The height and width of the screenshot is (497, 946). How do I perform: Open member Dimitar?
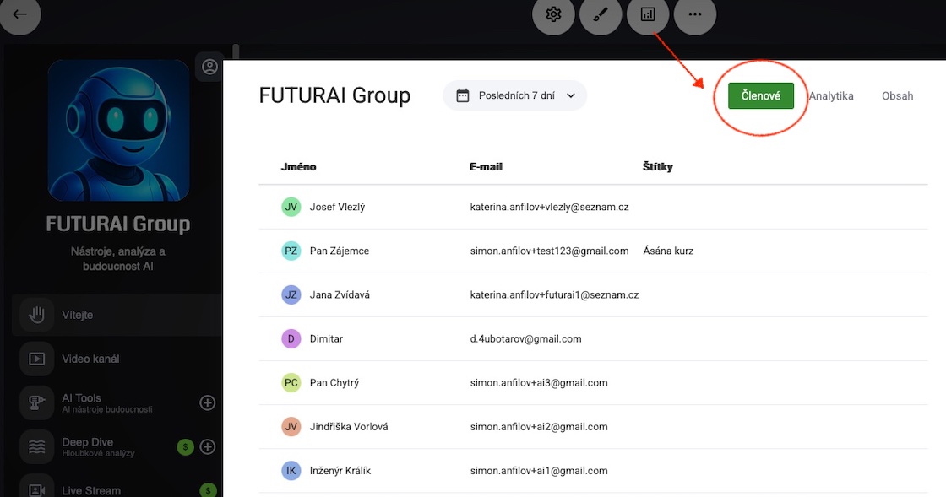(326, 338)
